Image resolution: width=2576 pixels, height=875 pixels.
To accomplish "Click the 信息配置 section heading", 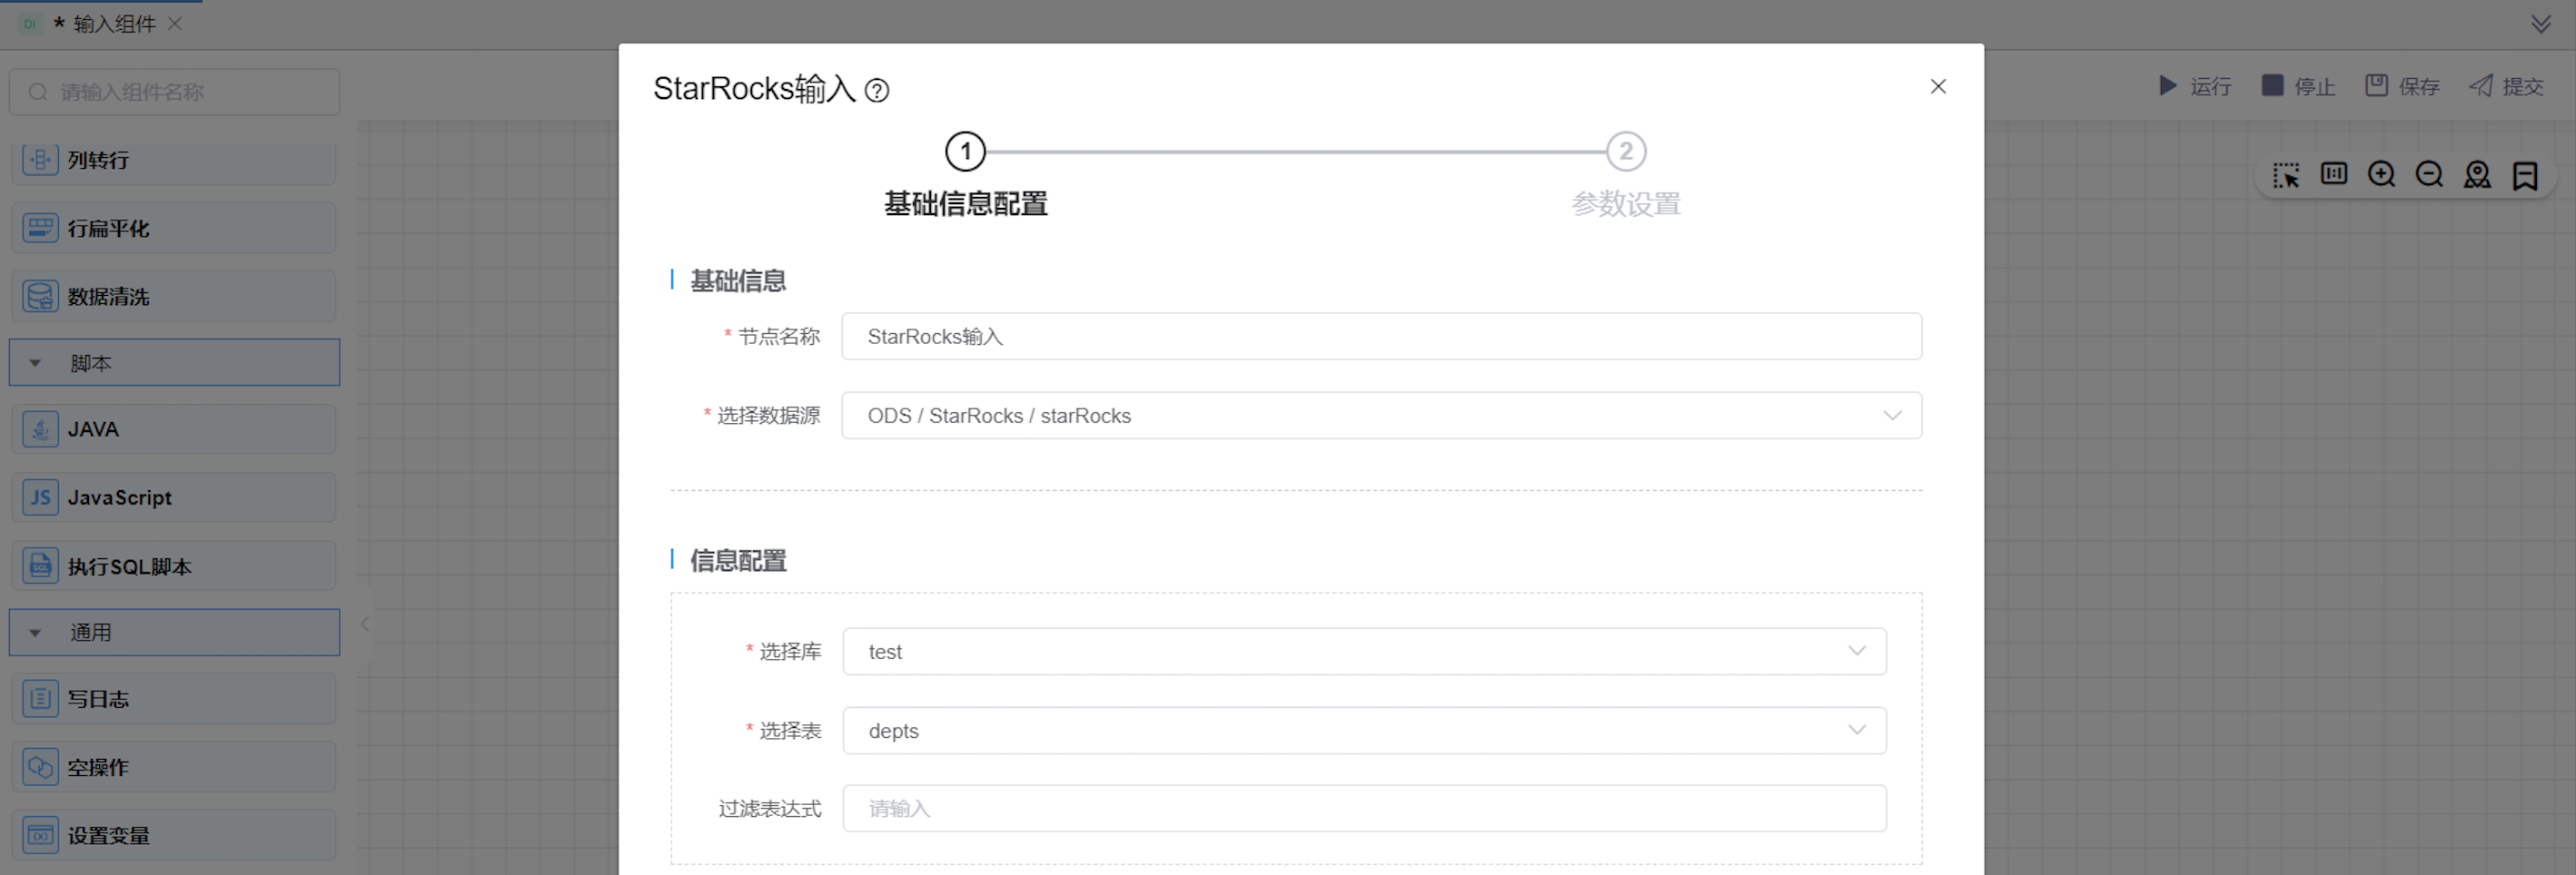I will (x=738, y=560).
